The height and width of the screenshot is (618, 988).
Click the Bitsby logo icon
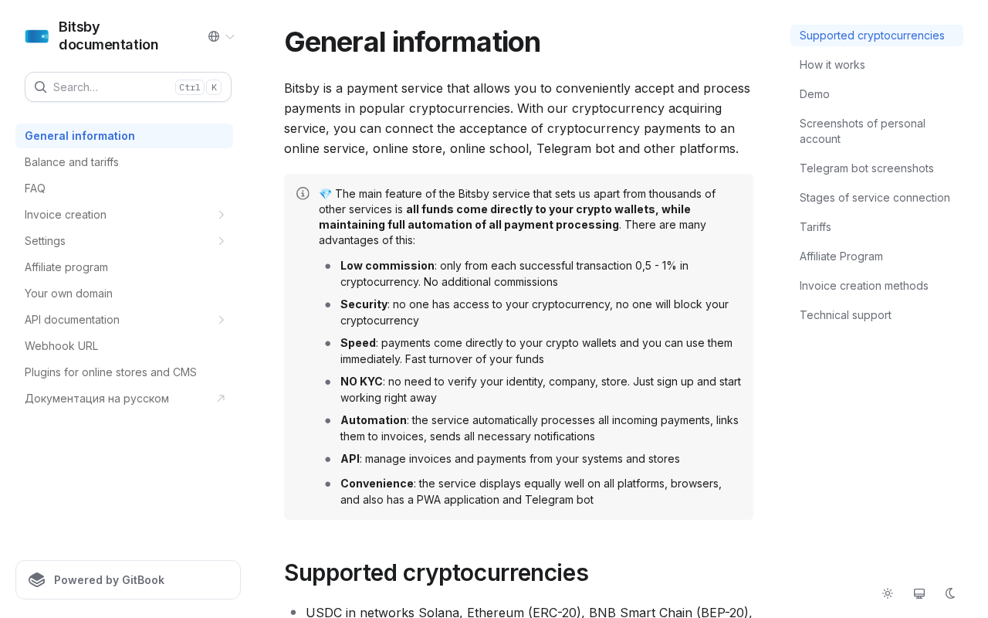coord(37,36)
